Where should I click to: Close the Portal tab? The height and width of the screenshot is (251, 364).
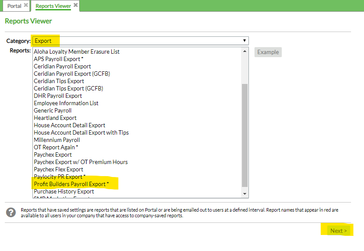pyautogui.click(x=26, y=5)
